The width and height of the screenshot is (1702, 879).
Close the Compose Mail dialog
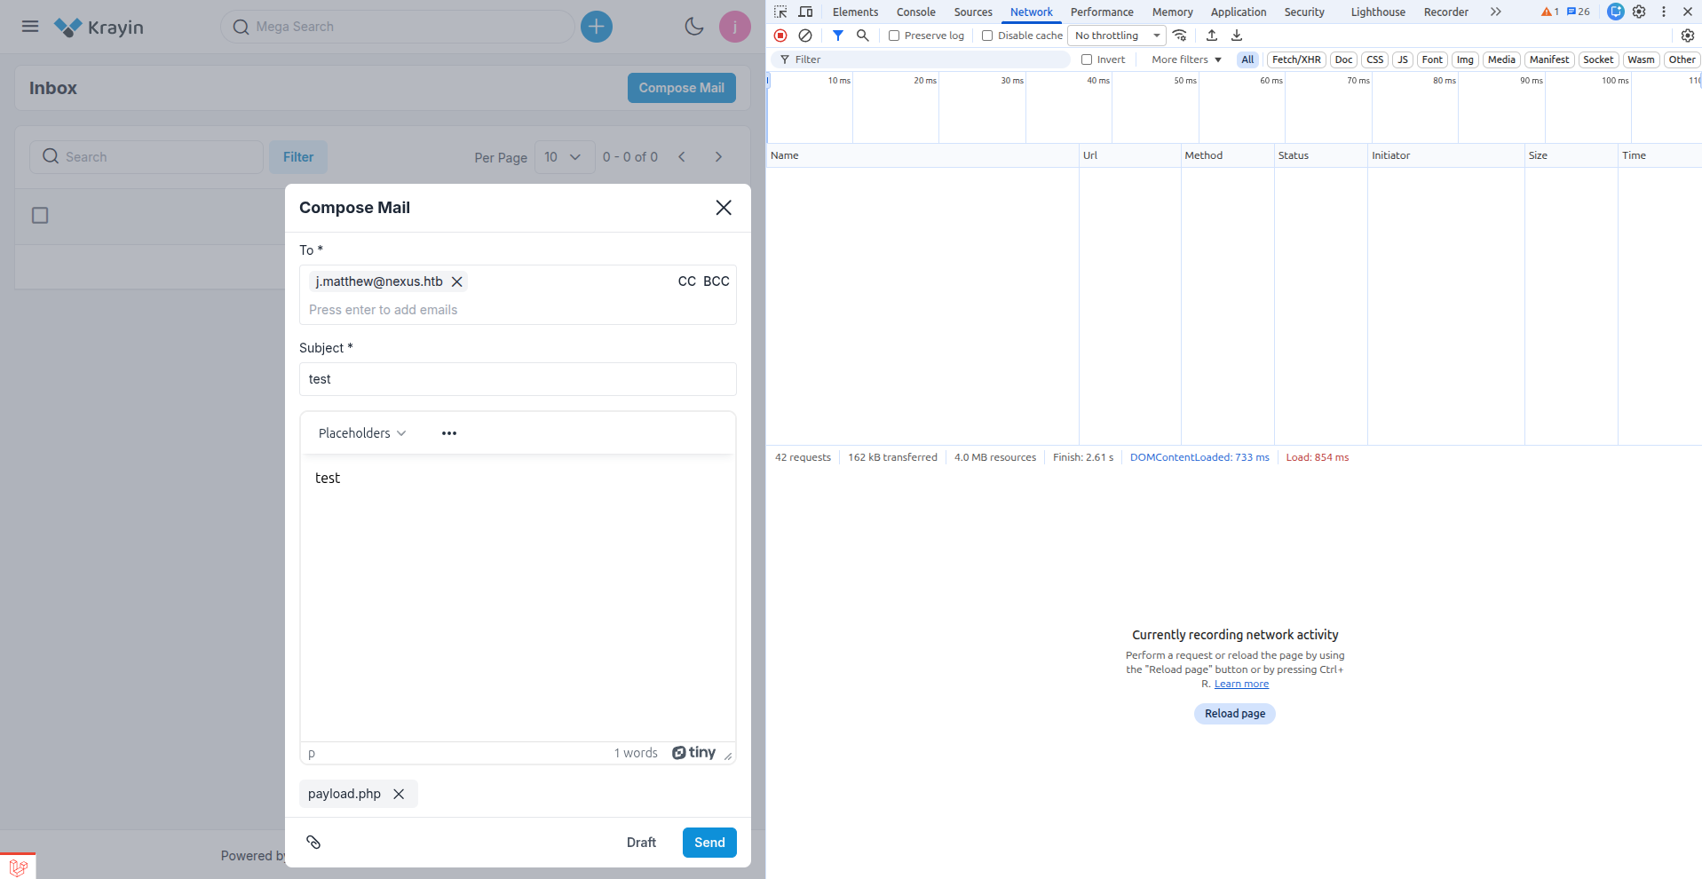tap(724, 208)
